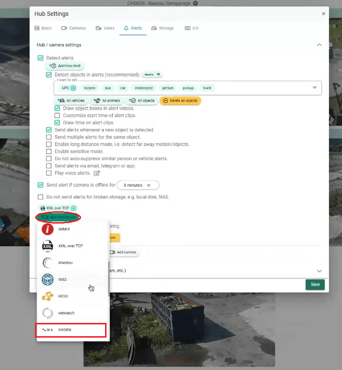The image size is (342, 370).
Task: Toggle Send alerts whenever new object detected
Action: [x=49, y=130]
